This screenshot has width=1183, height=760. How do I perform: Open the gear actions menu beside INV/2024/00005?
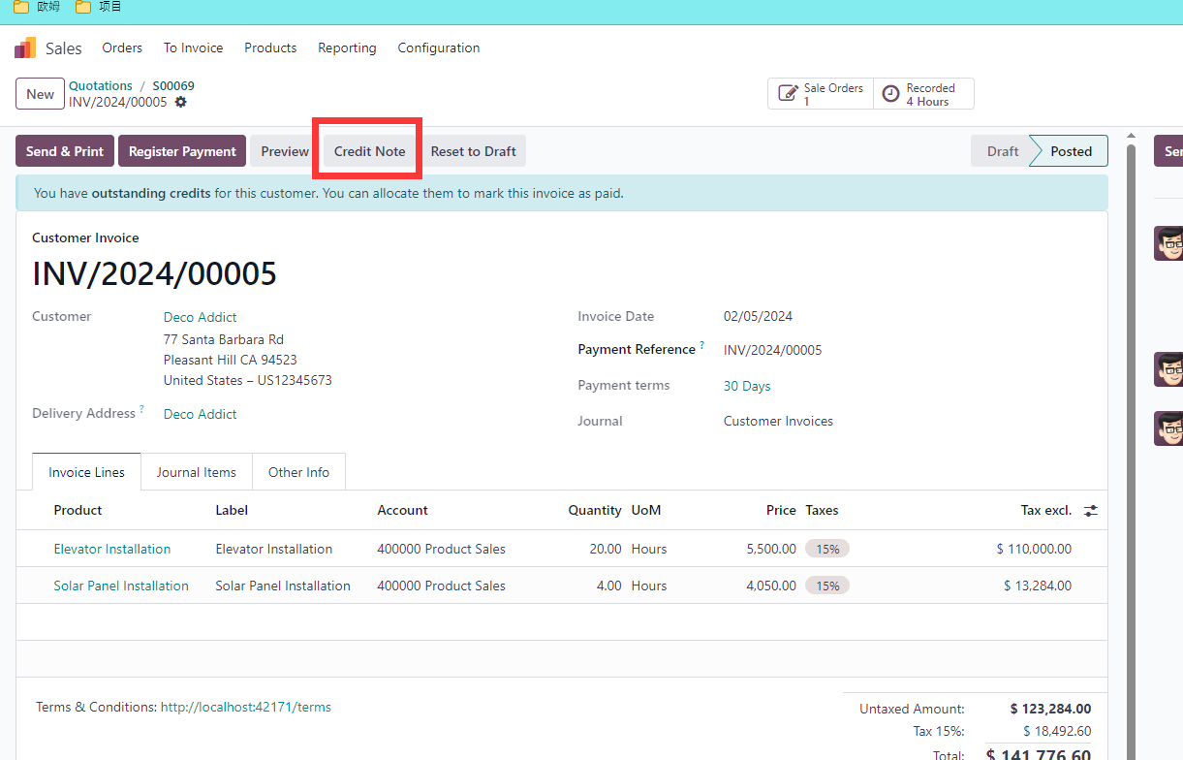click(x=180, y=102)
